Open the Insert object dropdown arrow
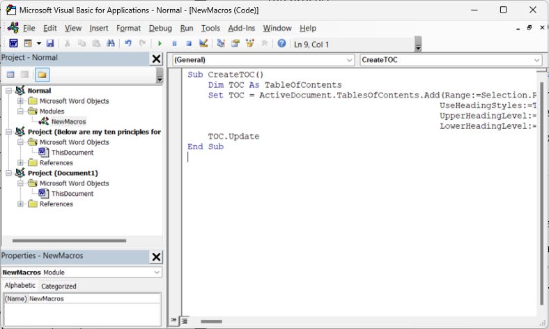Viewport: 549px width, 329px height. coord(39,43)
